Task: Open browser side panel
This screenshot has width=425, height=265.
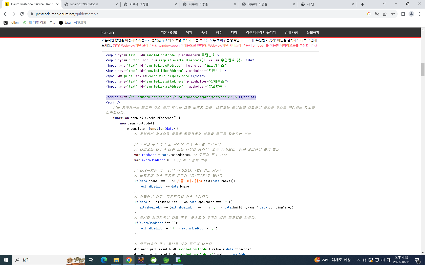Action: point(403,14)
